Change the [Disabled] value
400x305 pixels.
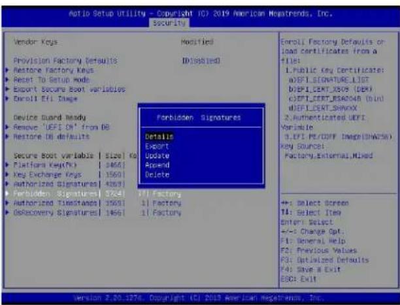pyautogui.click(x=201, y=61)
